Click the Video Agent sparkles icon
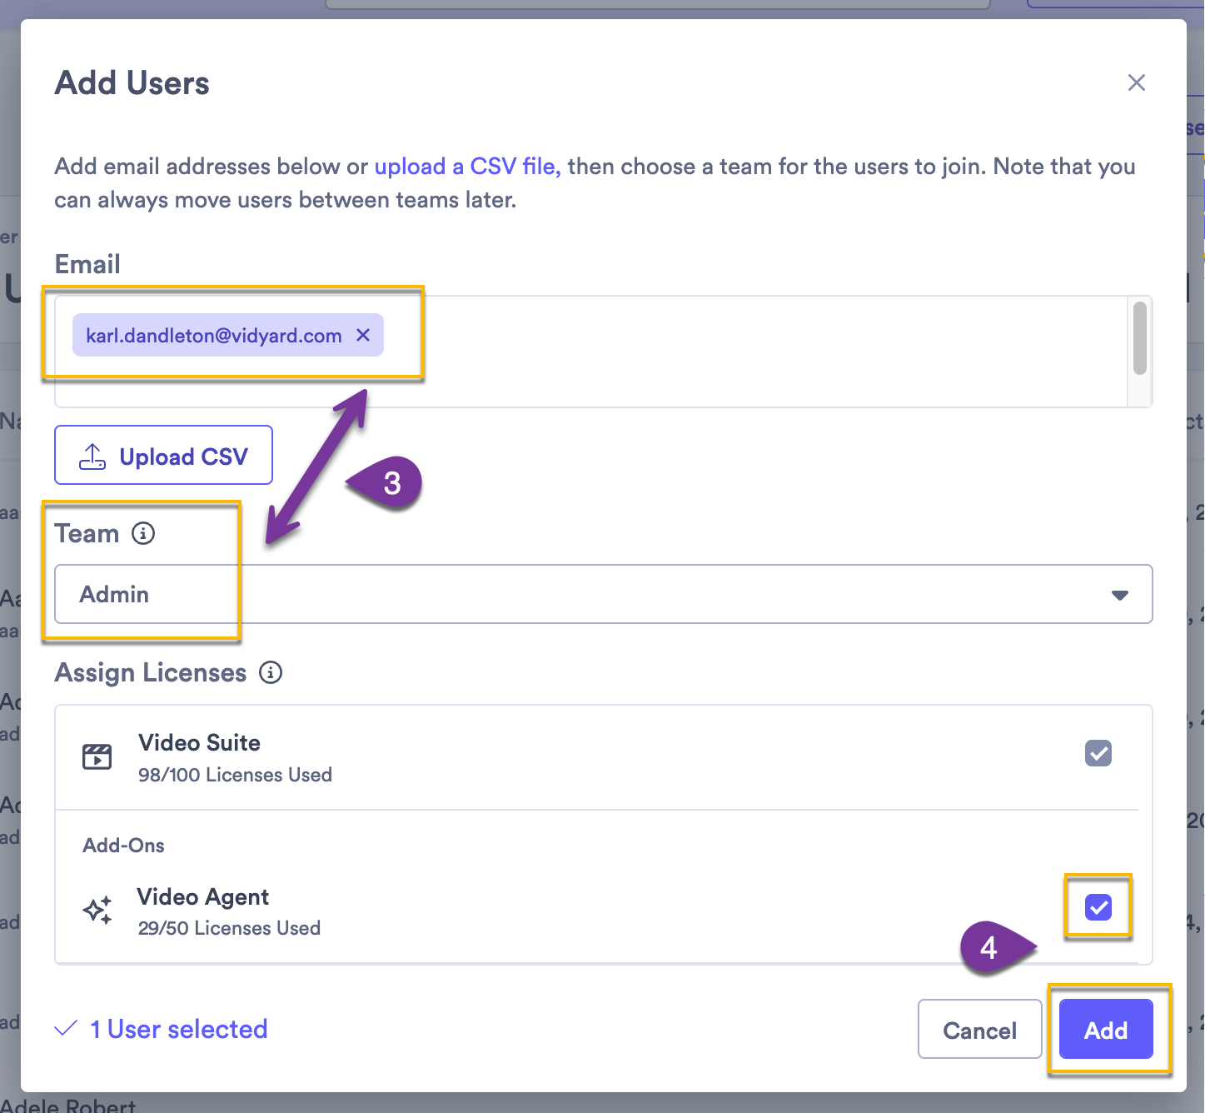This screenshot has width=1205, height=1113. 97,910
